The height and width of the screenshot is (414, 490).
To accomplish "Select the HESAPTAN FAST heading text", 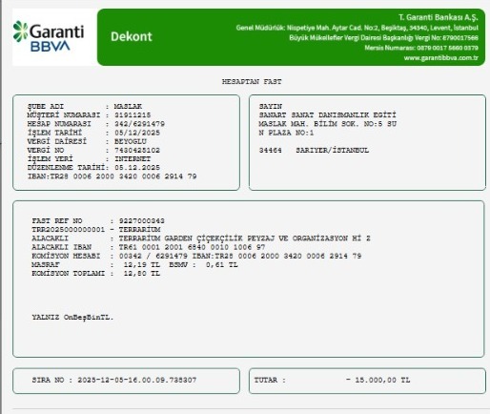I will point(252,82).
